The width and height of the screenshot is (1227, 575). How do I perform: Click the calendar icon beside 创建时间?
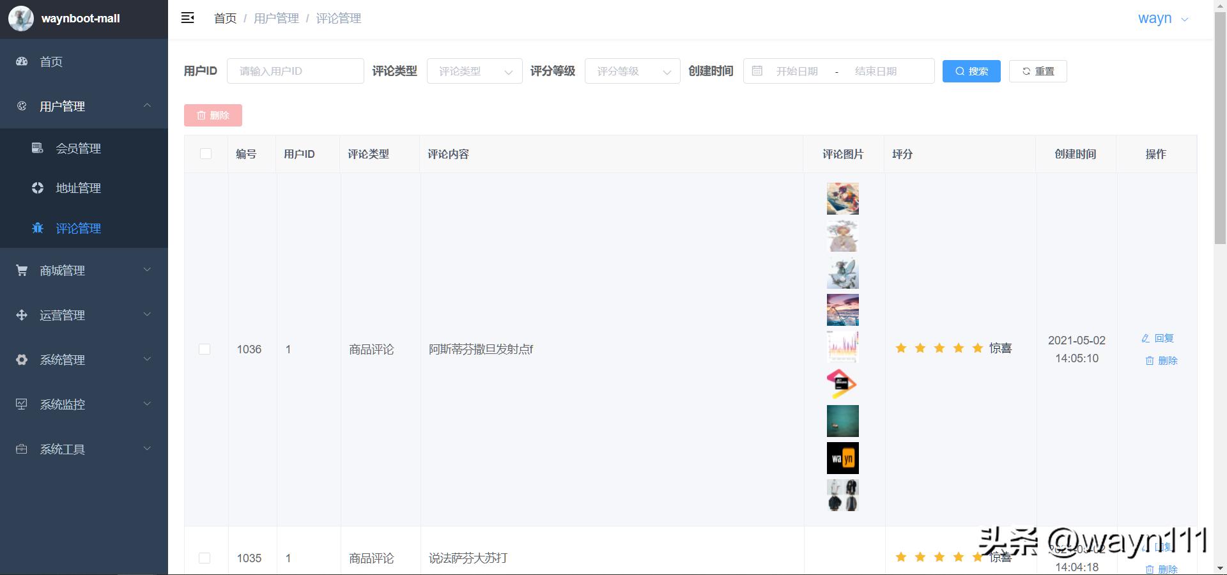(x=757, y=71)
